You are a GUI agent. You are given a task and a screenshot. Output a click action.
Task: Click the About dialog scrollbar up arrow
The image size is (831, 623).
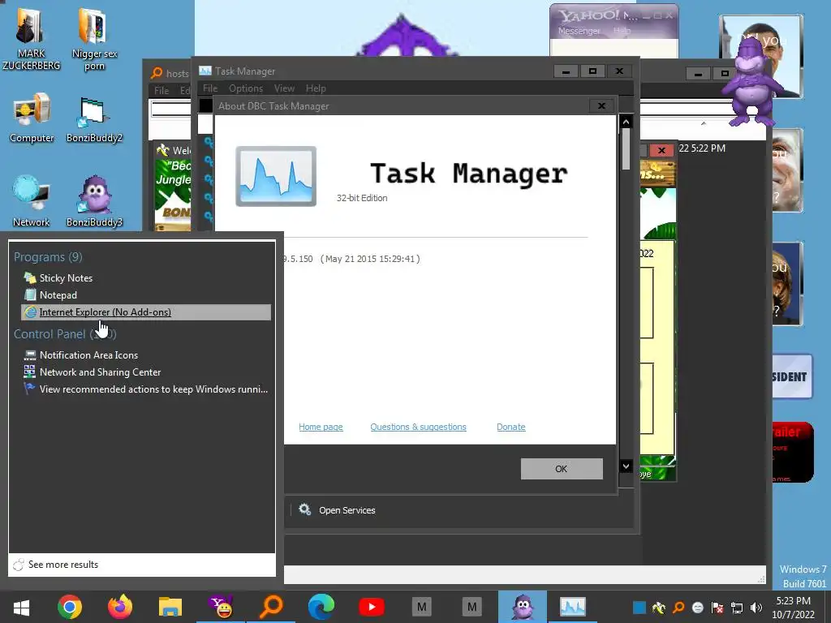[x=626, y=122]
